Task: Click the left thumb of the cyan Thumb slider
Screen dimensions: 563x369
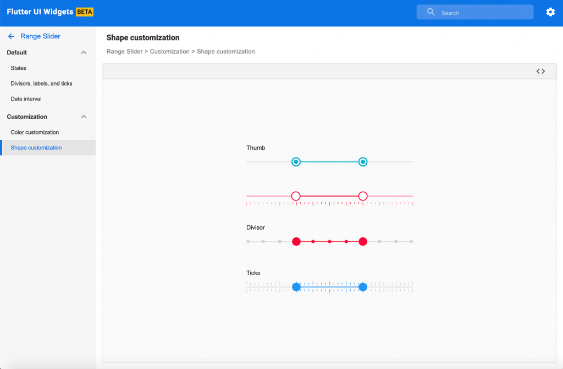Action: (x=296, y=161)
